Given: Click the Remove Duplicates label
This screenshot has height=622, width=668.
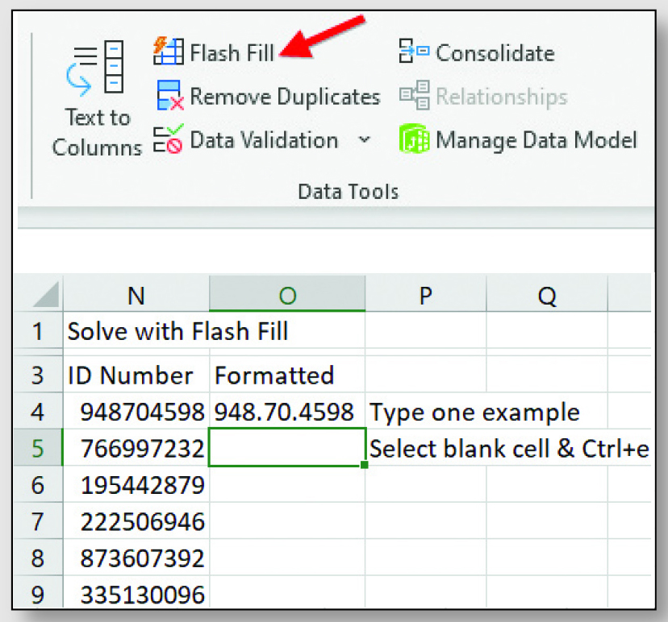Looking at the screenshot, I should (285, 97).
